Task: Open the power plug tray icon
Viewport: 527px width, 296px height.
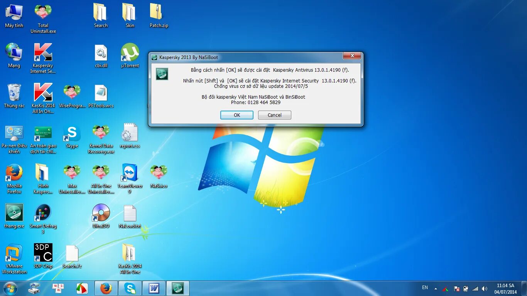Action: point(466,288)
